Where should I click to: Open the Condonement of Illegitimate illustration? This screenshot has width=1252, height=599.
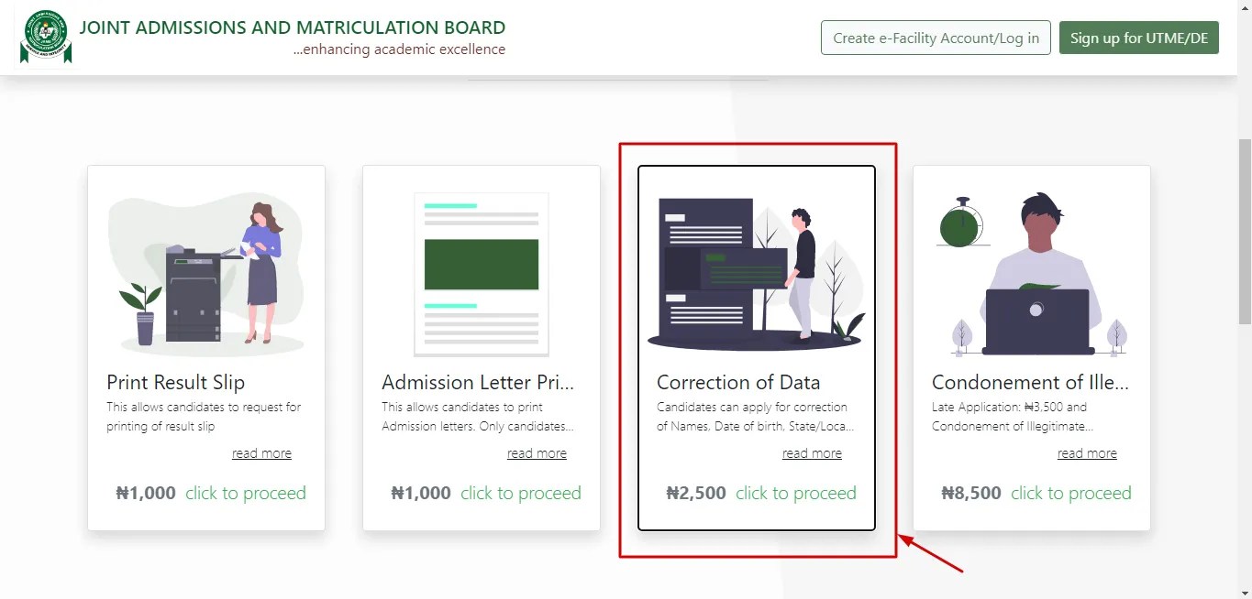point(1031,272)
